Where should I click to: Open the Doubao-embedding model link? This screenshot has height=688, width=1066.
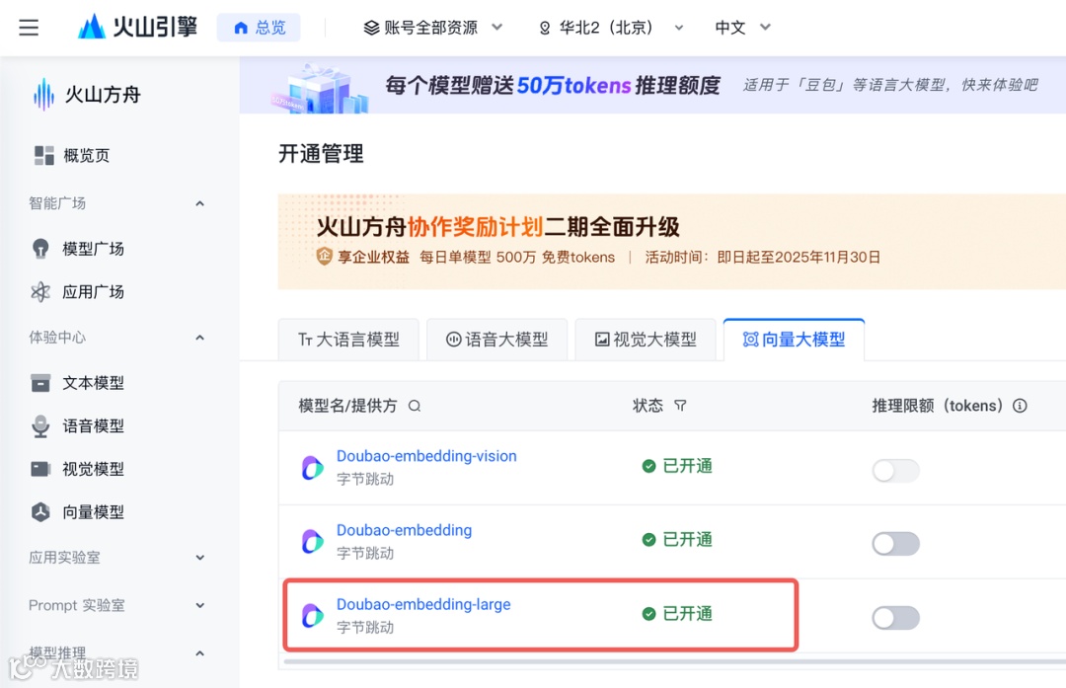[404, 530]
